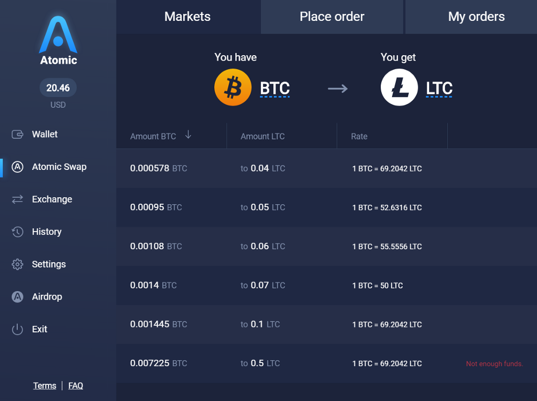Click the 20.46 USD balance badge

click(x=58, y=88)
